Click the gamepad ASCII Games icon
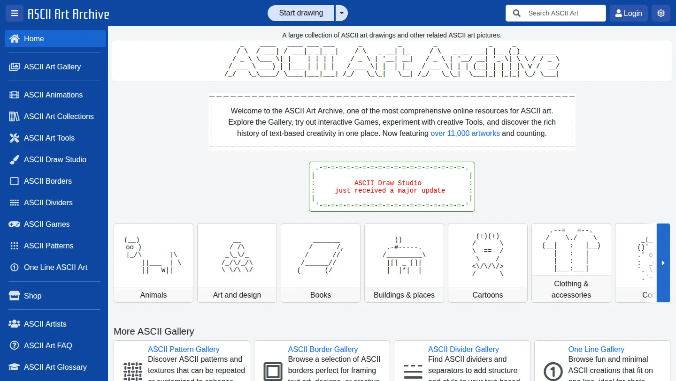The height and width of the screenshot is (381, 676). coord(15,224)
